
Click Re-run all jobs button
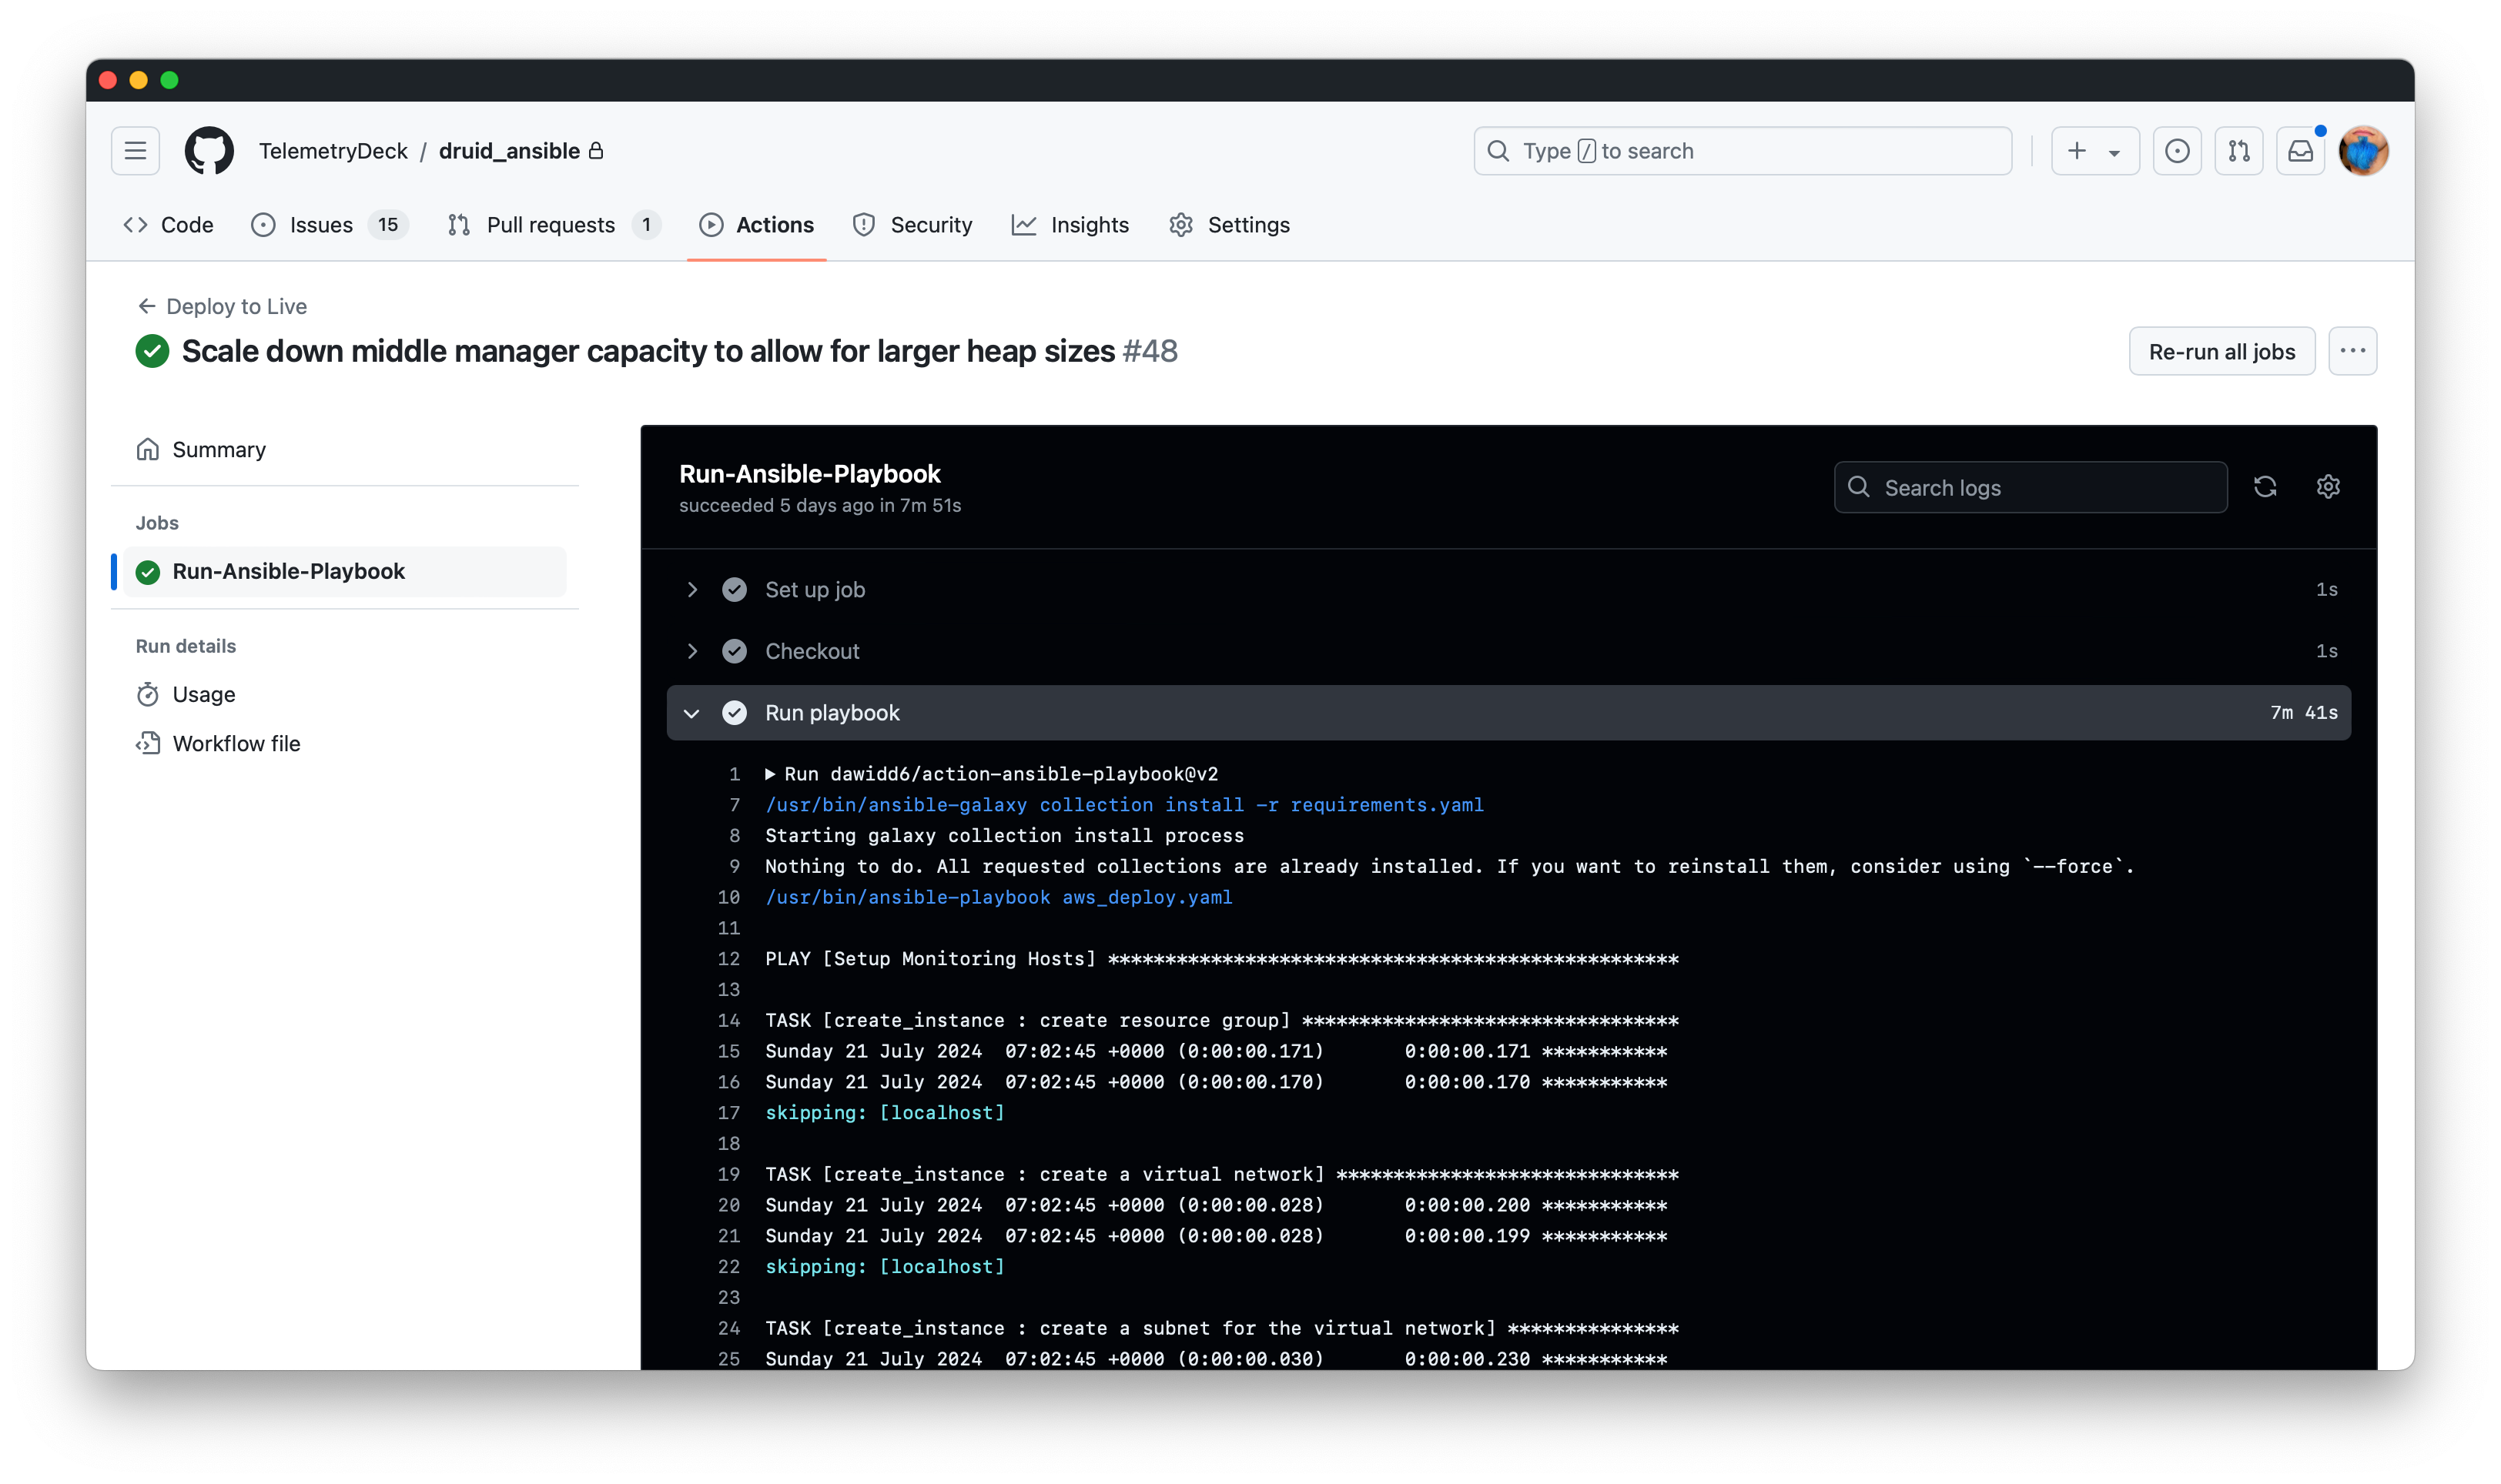[2221, 352]
